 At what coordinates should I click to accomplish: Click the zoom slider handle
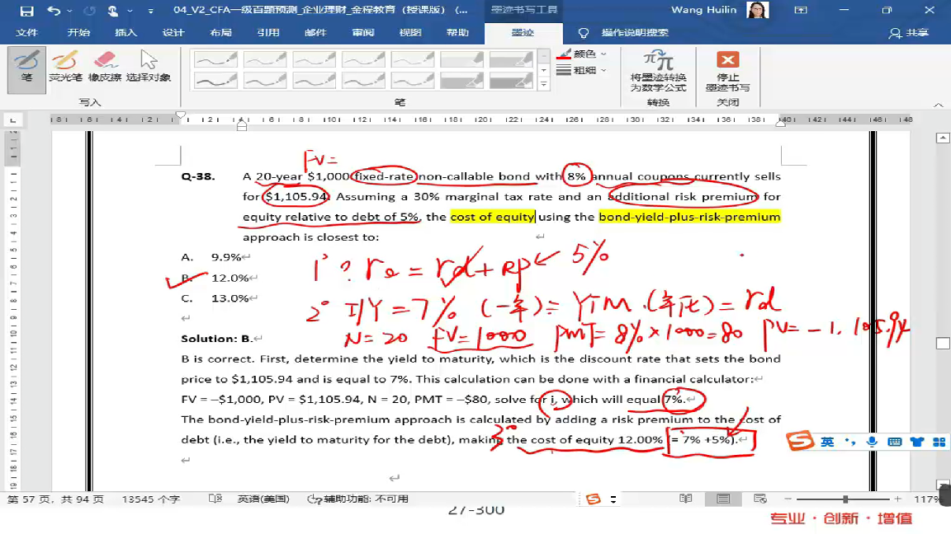tap(845, 499)
